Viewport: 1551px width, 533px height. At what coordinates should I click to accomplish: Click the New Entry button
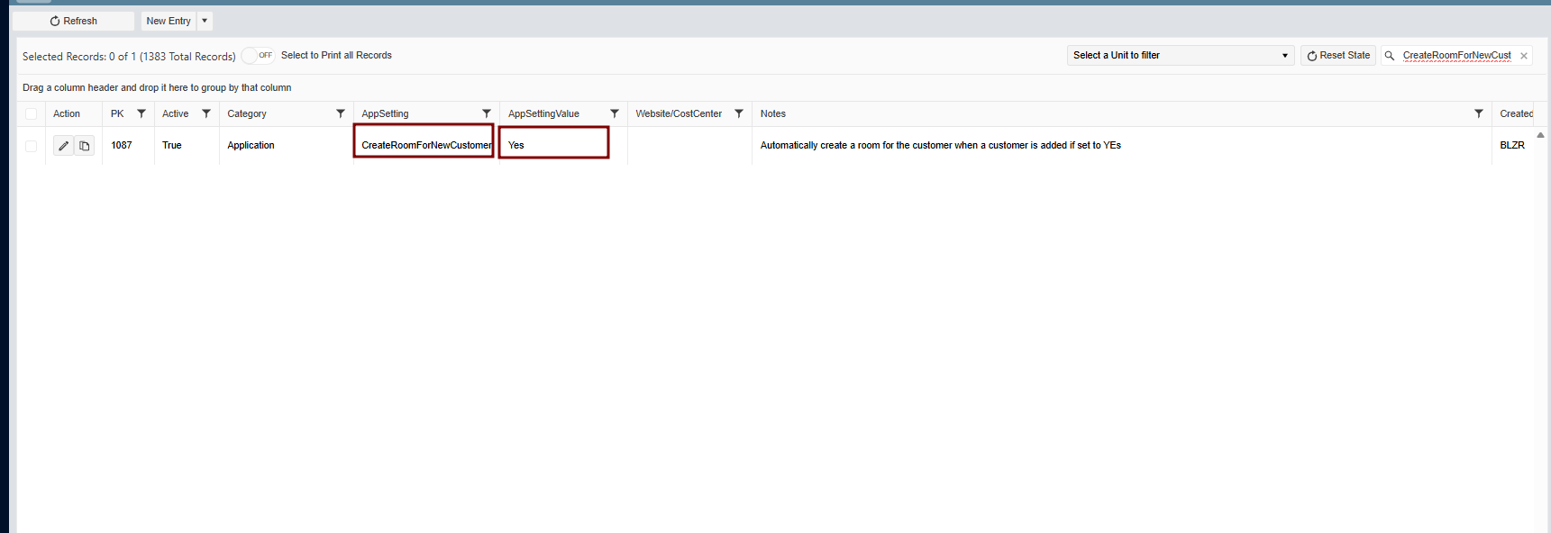tap(169, 21)
